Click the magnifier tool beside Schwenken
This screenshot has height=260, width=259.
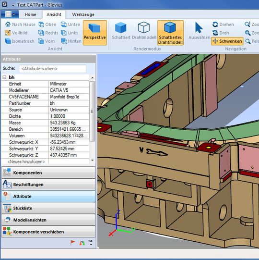coord(252,41)
